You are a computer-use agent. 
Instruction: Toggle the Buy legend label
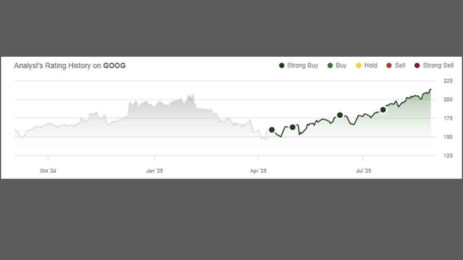click(x=341, y=65)
